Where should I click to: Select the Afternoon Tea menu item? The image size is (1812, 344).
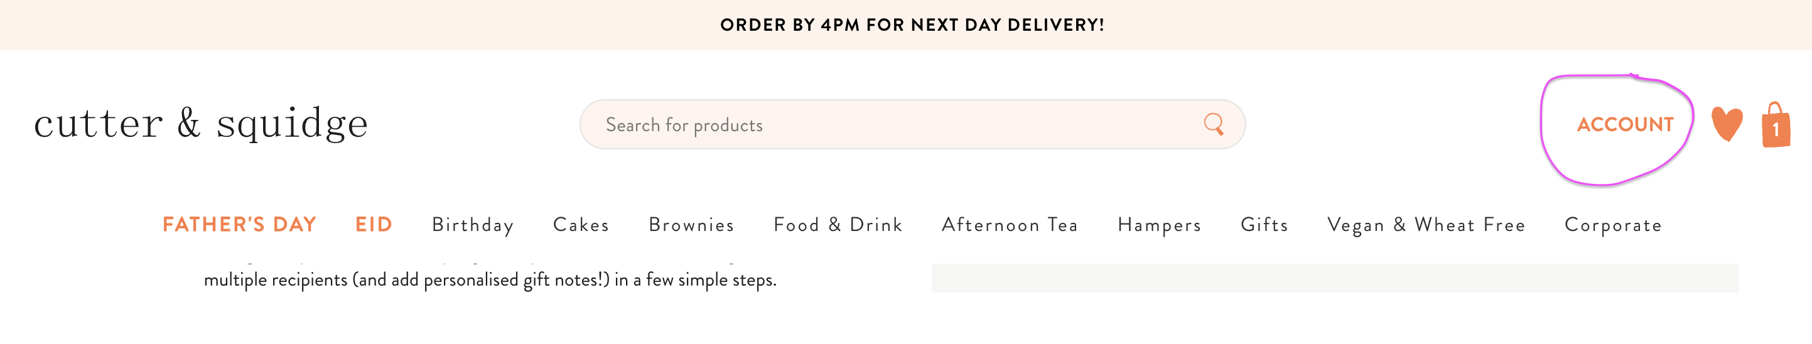(x=1010, y=224)
